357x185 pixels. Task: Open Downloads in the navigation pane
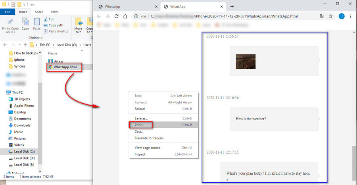[19, 125]
